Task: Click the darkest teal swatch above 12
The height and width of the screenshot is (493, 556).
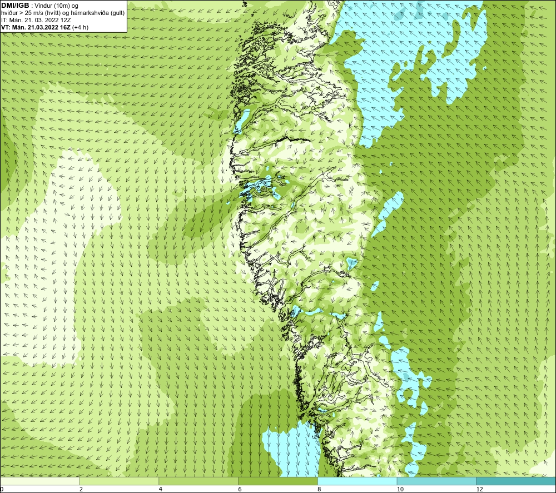Action: [x=516, y=481]
